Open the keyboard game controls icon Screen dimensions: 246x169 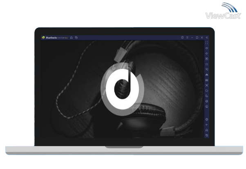click(207, 64)
